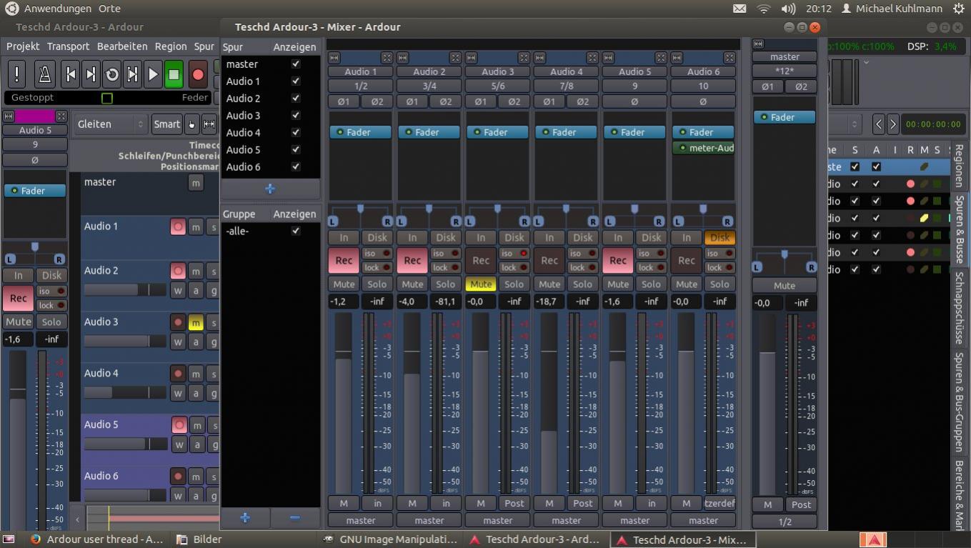
Task: Enable loop playback icon
Action: point(111,74)
